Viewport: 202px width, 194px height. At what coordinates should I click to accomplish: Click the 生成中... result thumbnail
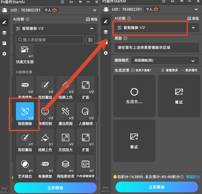[134, 96]
